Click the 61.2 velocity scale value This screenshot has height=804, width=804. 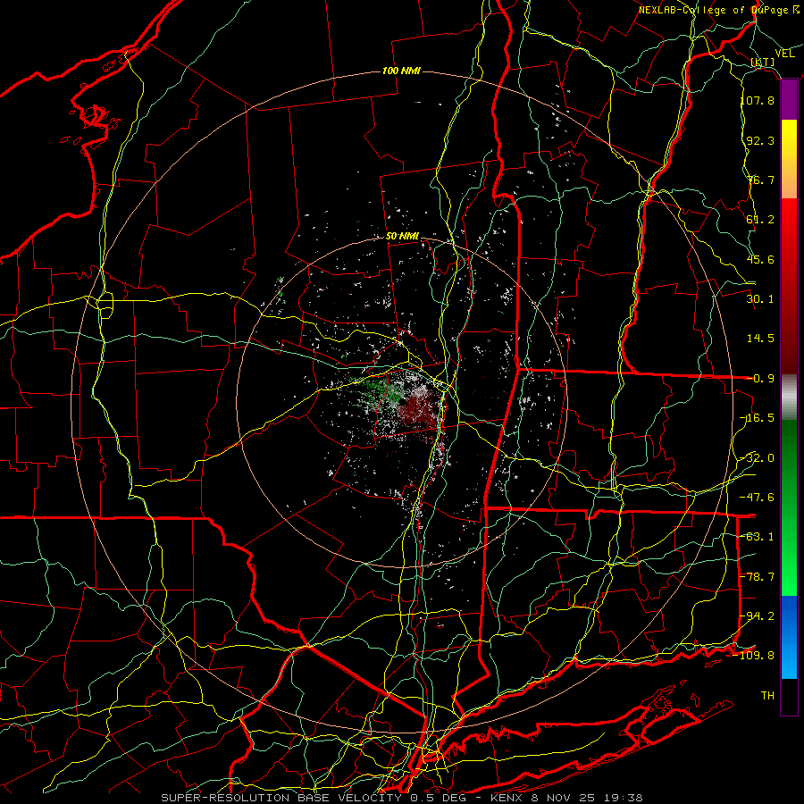(760, 220)
